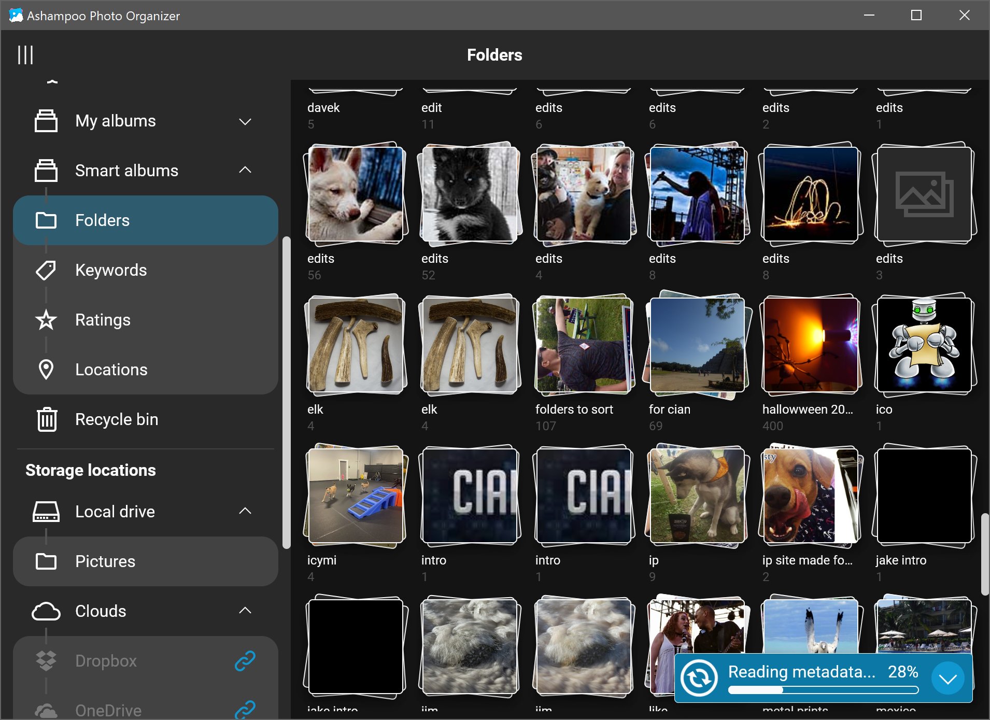The width and height of the screenshot is (990, 720).
Task: Click the sidebar vertical scrollbar
Action: click(x=286, y=392)
